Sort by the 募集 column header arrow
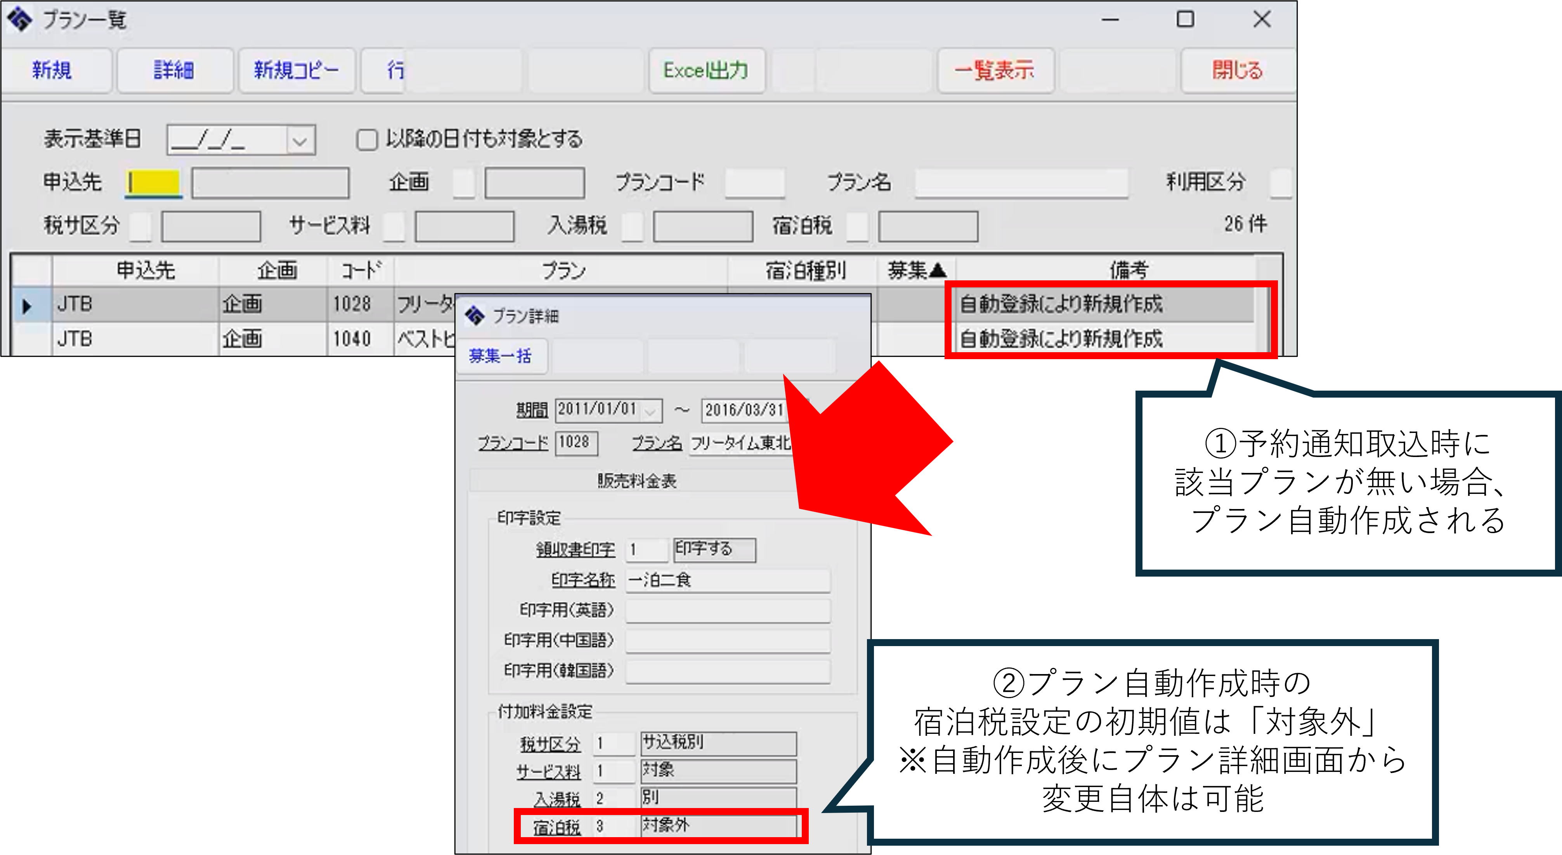Image resolution: width=1562 pixels, height=855 pixels. (938, 270)
